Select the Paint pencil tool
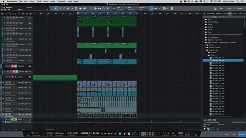 [72, 8]
